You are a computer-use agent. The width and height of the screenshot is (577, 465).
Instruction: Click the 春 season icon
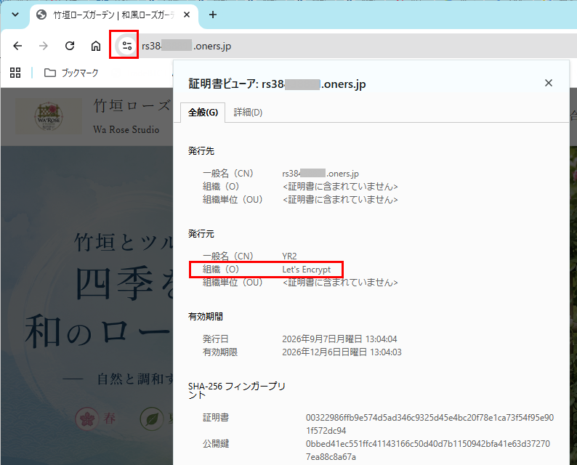(x=87, y=418)
